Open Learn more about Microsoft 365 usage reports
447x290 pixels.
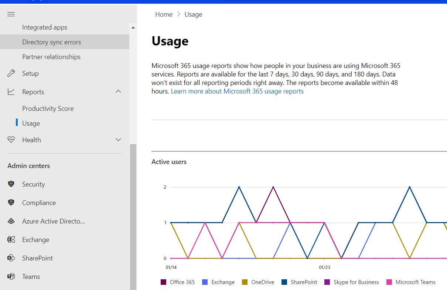237,91
